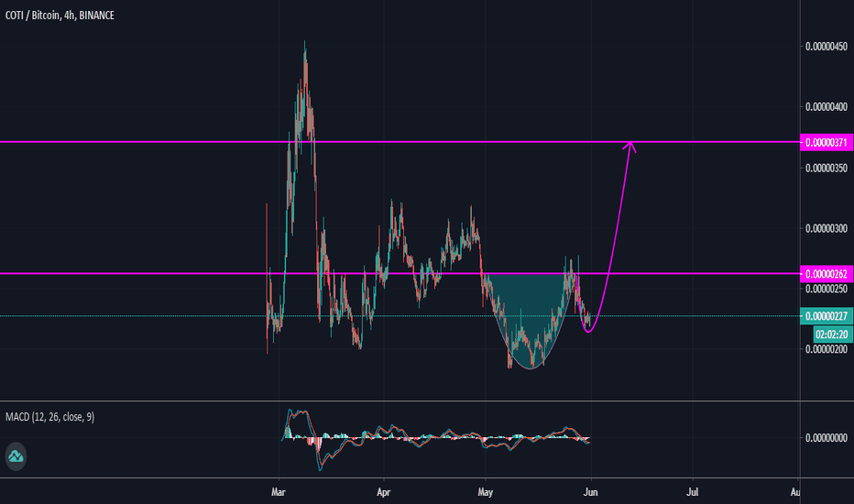Click the Apr date label

point(383,492)
